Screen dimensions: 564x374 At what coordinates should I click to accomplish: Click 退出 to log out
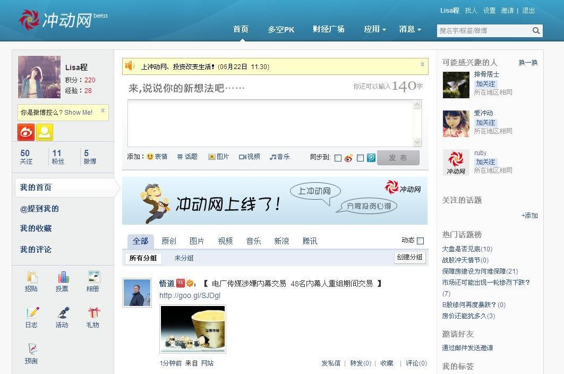(528, 11)
